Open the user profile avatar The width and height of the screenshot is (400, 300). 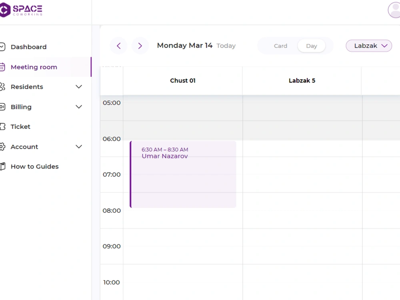394,10
